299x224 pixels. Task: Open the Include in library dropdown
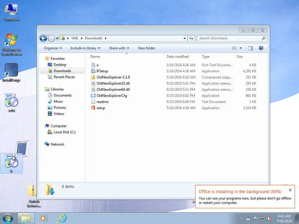pos(85,48)
